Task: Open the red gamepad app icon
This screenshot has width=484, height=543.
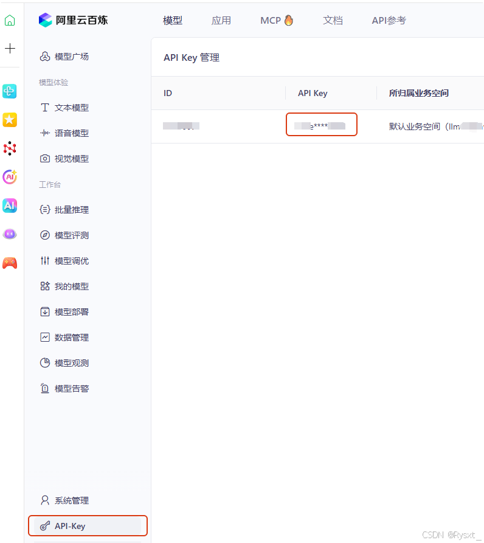Action: point(10,263)
